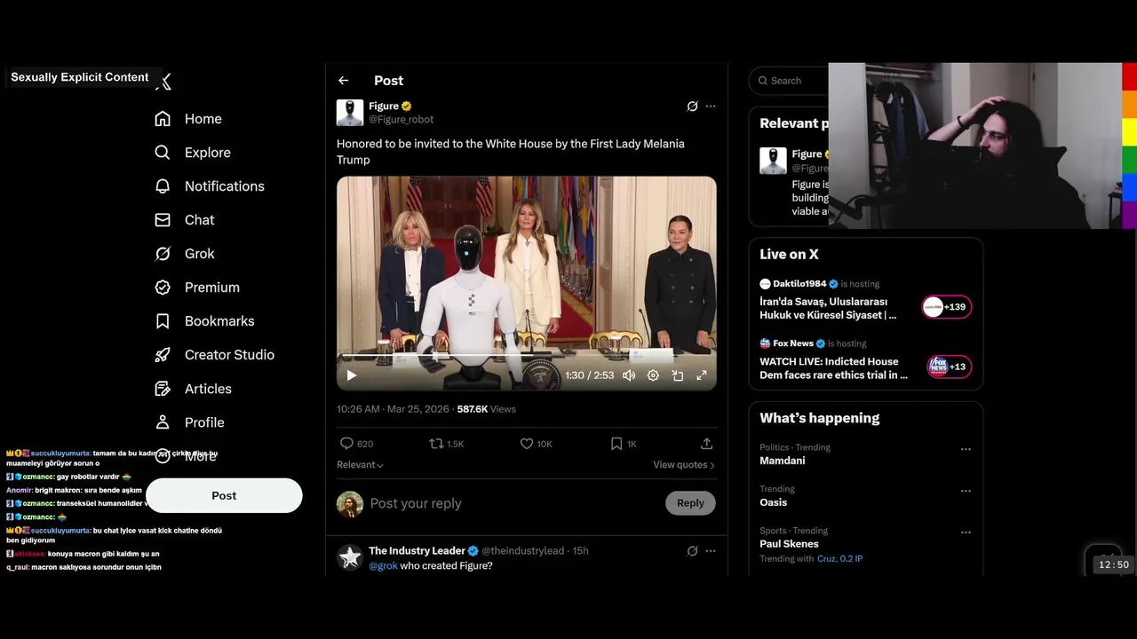Play the White House video
This screenshot has height=639, width=1137.
pos(352,375)
